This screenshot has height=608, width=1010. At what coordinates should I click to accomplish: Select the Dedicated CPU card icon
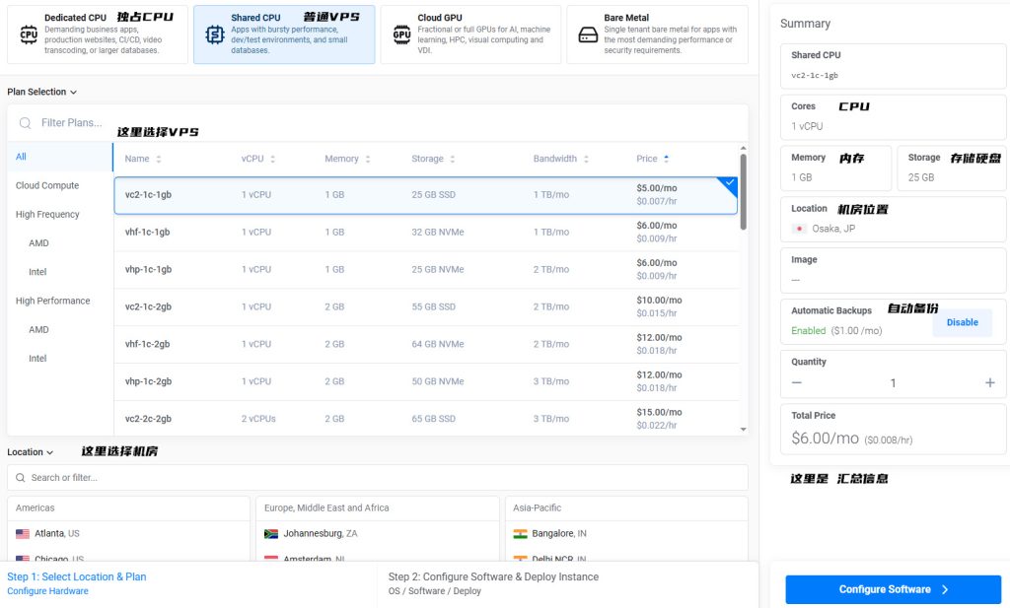29,34
